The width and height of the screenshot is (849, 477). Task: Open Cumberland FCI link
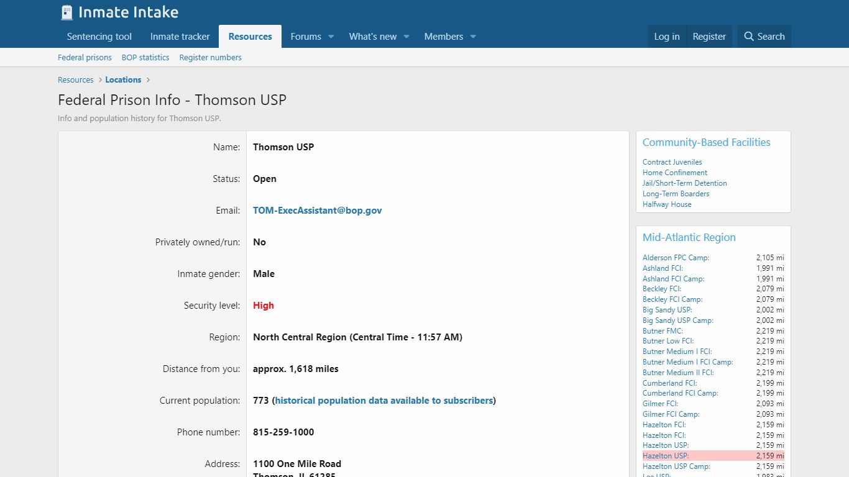(x=670, y=383)
